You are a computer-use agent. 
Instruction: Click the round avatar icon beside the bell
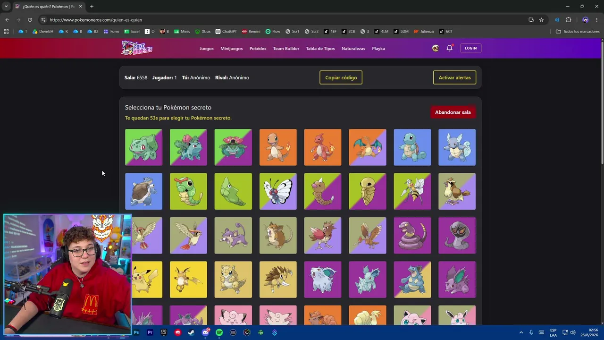pyautogui.click(x=436, y=48)
